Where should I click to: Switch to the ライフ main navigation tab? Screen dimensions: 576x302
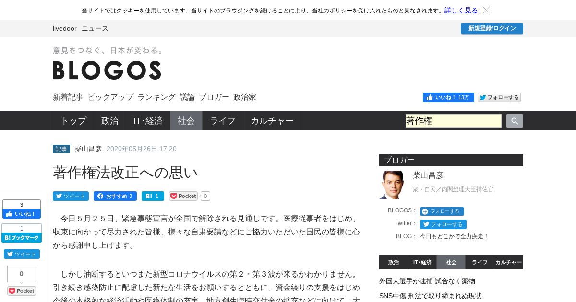pyautogui.click(x=223, y=121)
